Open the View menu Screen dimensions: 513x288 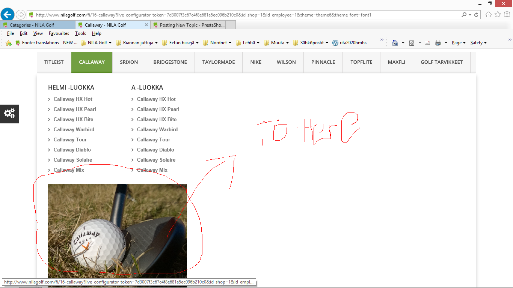click(38, 33)
